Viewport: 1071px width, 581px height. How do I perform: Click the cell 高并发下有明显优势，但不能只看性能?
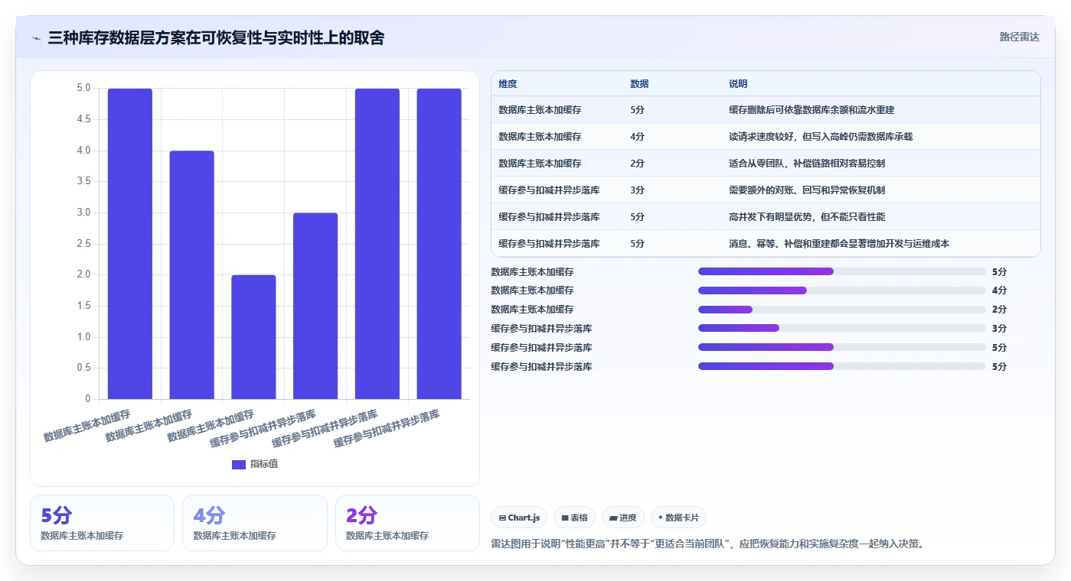(807, 217)
